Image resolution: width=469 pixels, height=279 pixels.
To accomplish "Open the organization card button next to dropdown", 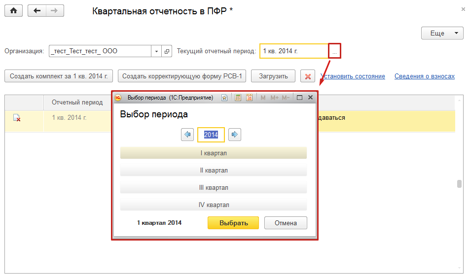I will coord(167,51).
